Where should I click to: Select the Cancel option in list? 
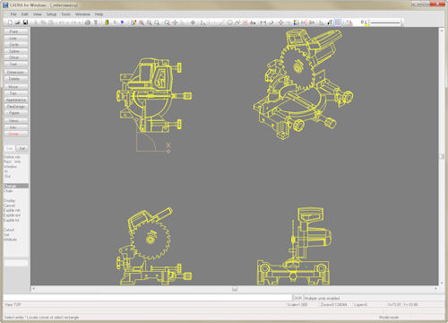[x=9, y=205]
